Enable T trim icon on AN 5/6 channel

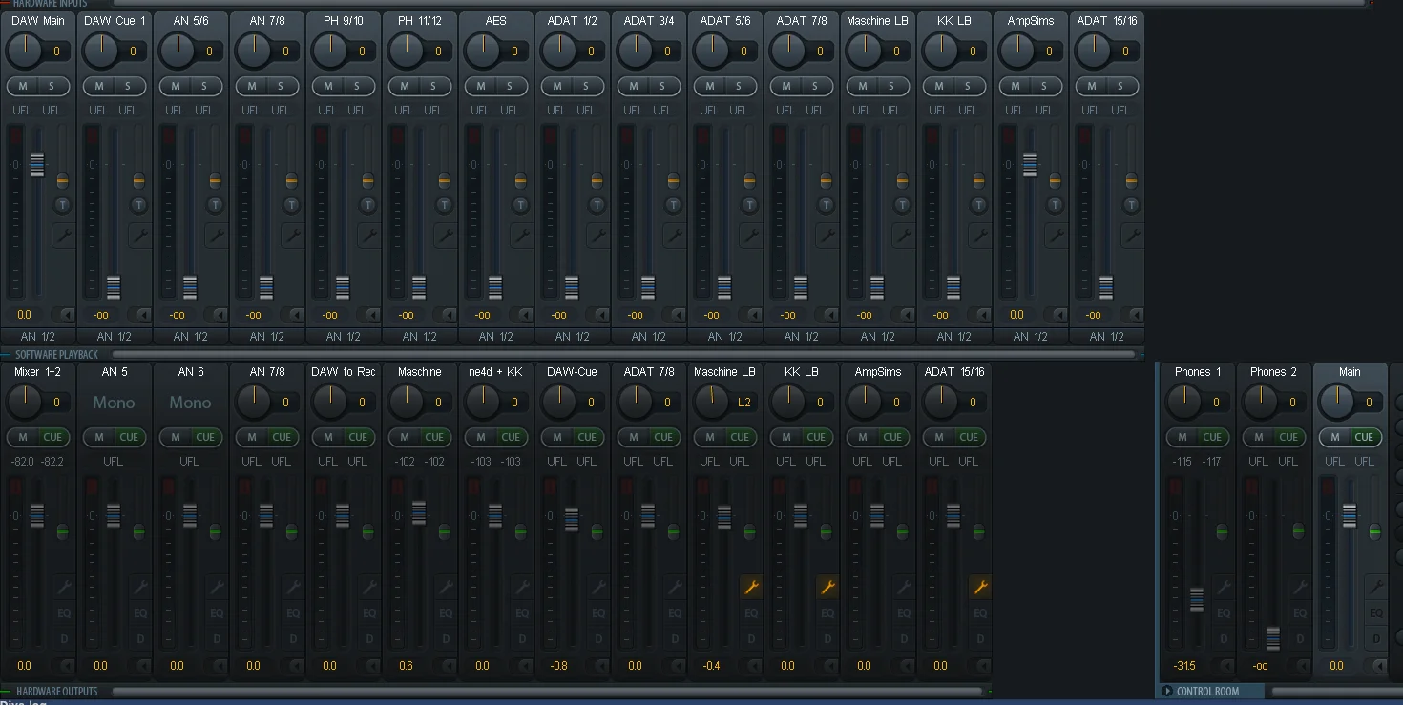coord(215,205)
